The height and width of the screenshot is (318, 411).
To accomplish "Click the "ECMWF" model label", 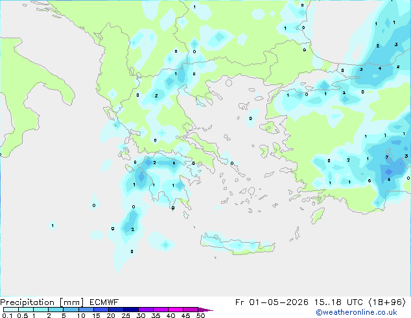I will point(104,302).
